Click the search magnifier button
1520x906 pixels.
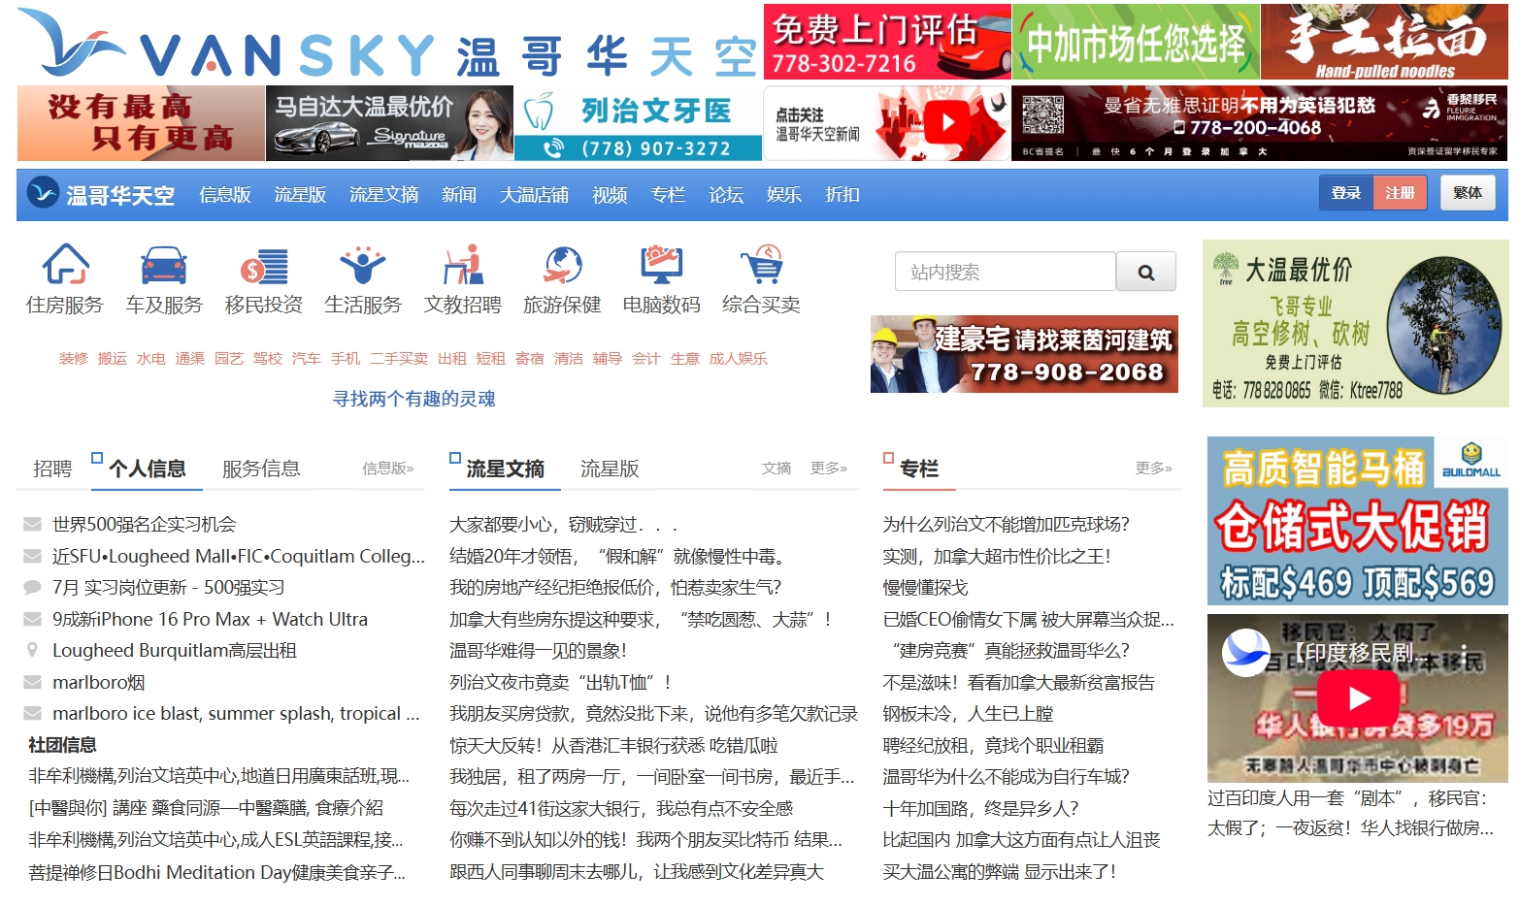pyautogui.click(x=1146, y=272)
